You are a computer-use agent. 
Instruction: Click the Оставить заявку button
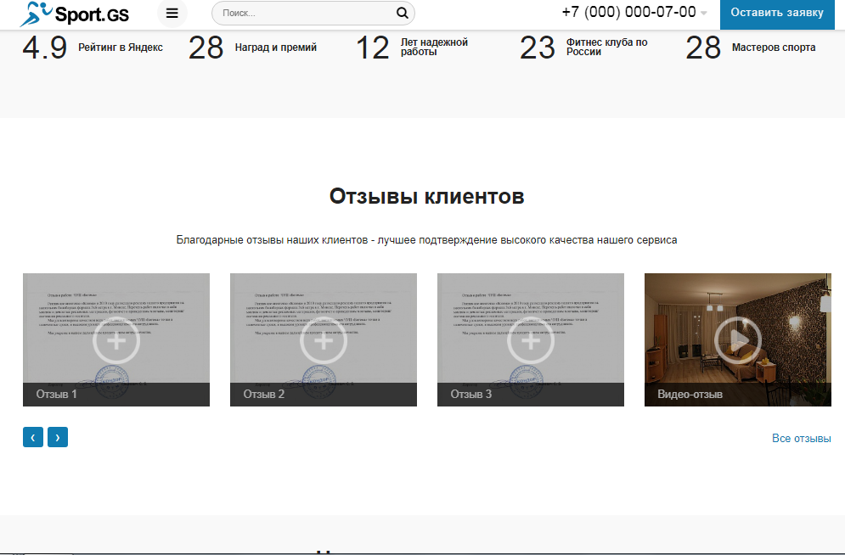point(776,13)
